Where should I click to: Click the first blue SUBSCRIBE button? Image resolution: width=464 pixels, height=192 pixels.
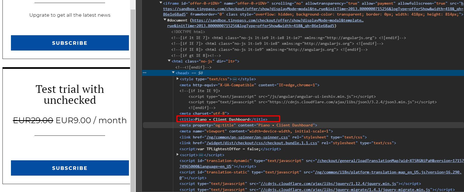[x=70, y=43]
